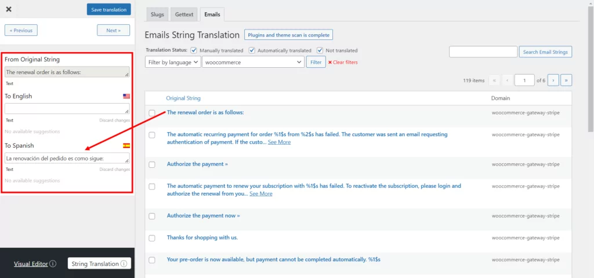
Task: Go to the next page of email strings
Action: click(553, 81)
